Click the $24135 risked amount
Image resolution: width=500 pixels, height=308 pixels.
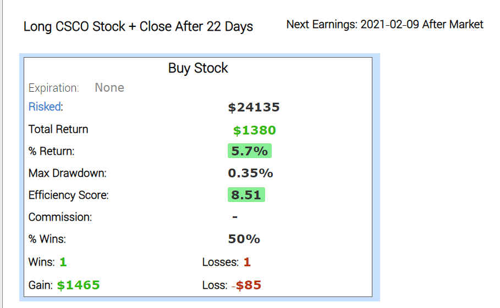point(254,108)
